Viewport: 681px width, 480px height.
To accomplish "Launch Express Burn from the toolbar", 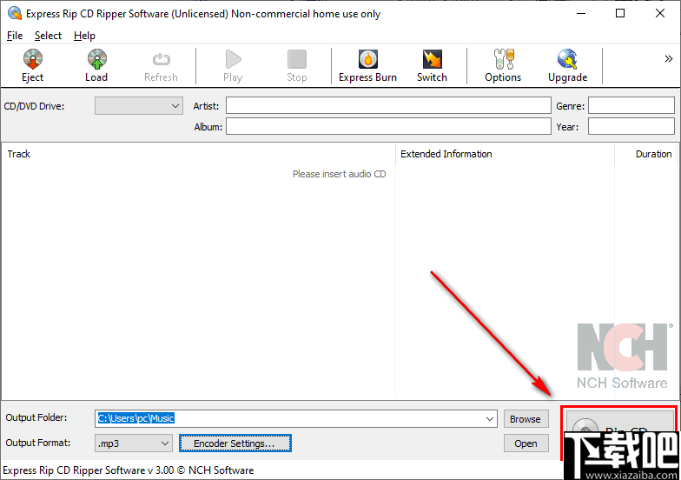I will click(368, 59).
